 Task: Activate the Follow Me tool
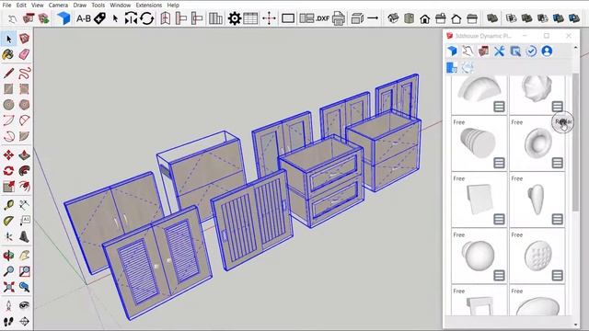click(24, 171)
